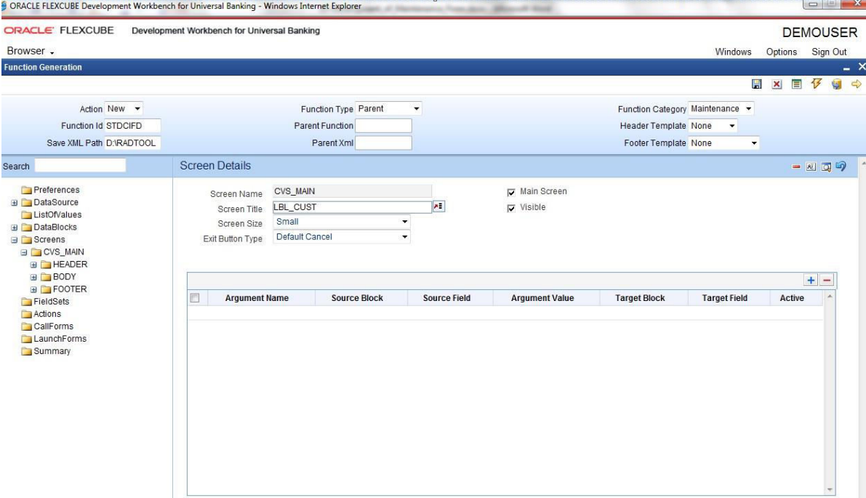866x498 pixels.
Task: Click red minus icon in Screen Details header
Action: (x=796, y=166)
